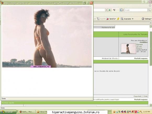Viewport: 152px width, 114px height.
Task: Click the yellow highlighter toolbar icon
Action: point(118,19)
